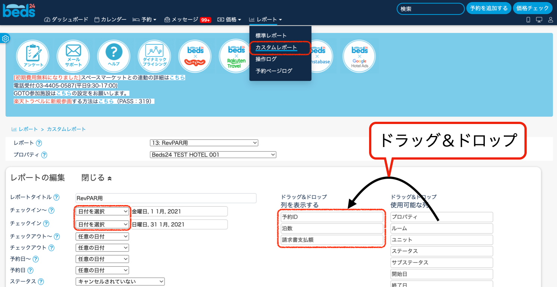Expand the プロパティ property dropdown

tap(213, 154)
